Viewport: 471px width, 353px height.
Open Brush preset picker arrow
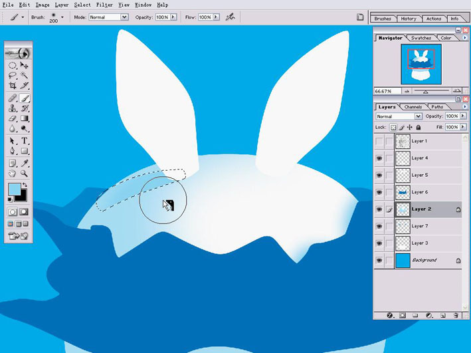tap(62, 17)
